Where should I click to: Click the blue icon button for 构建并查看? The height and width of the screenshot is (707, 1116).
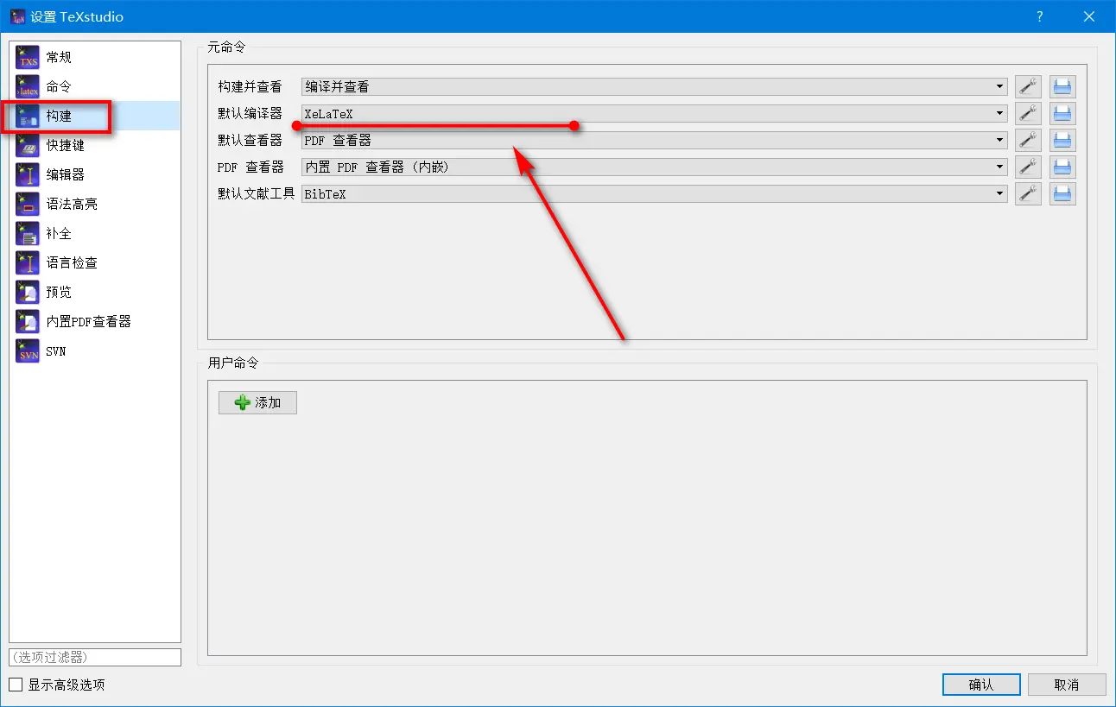[x=1062, y=86]
